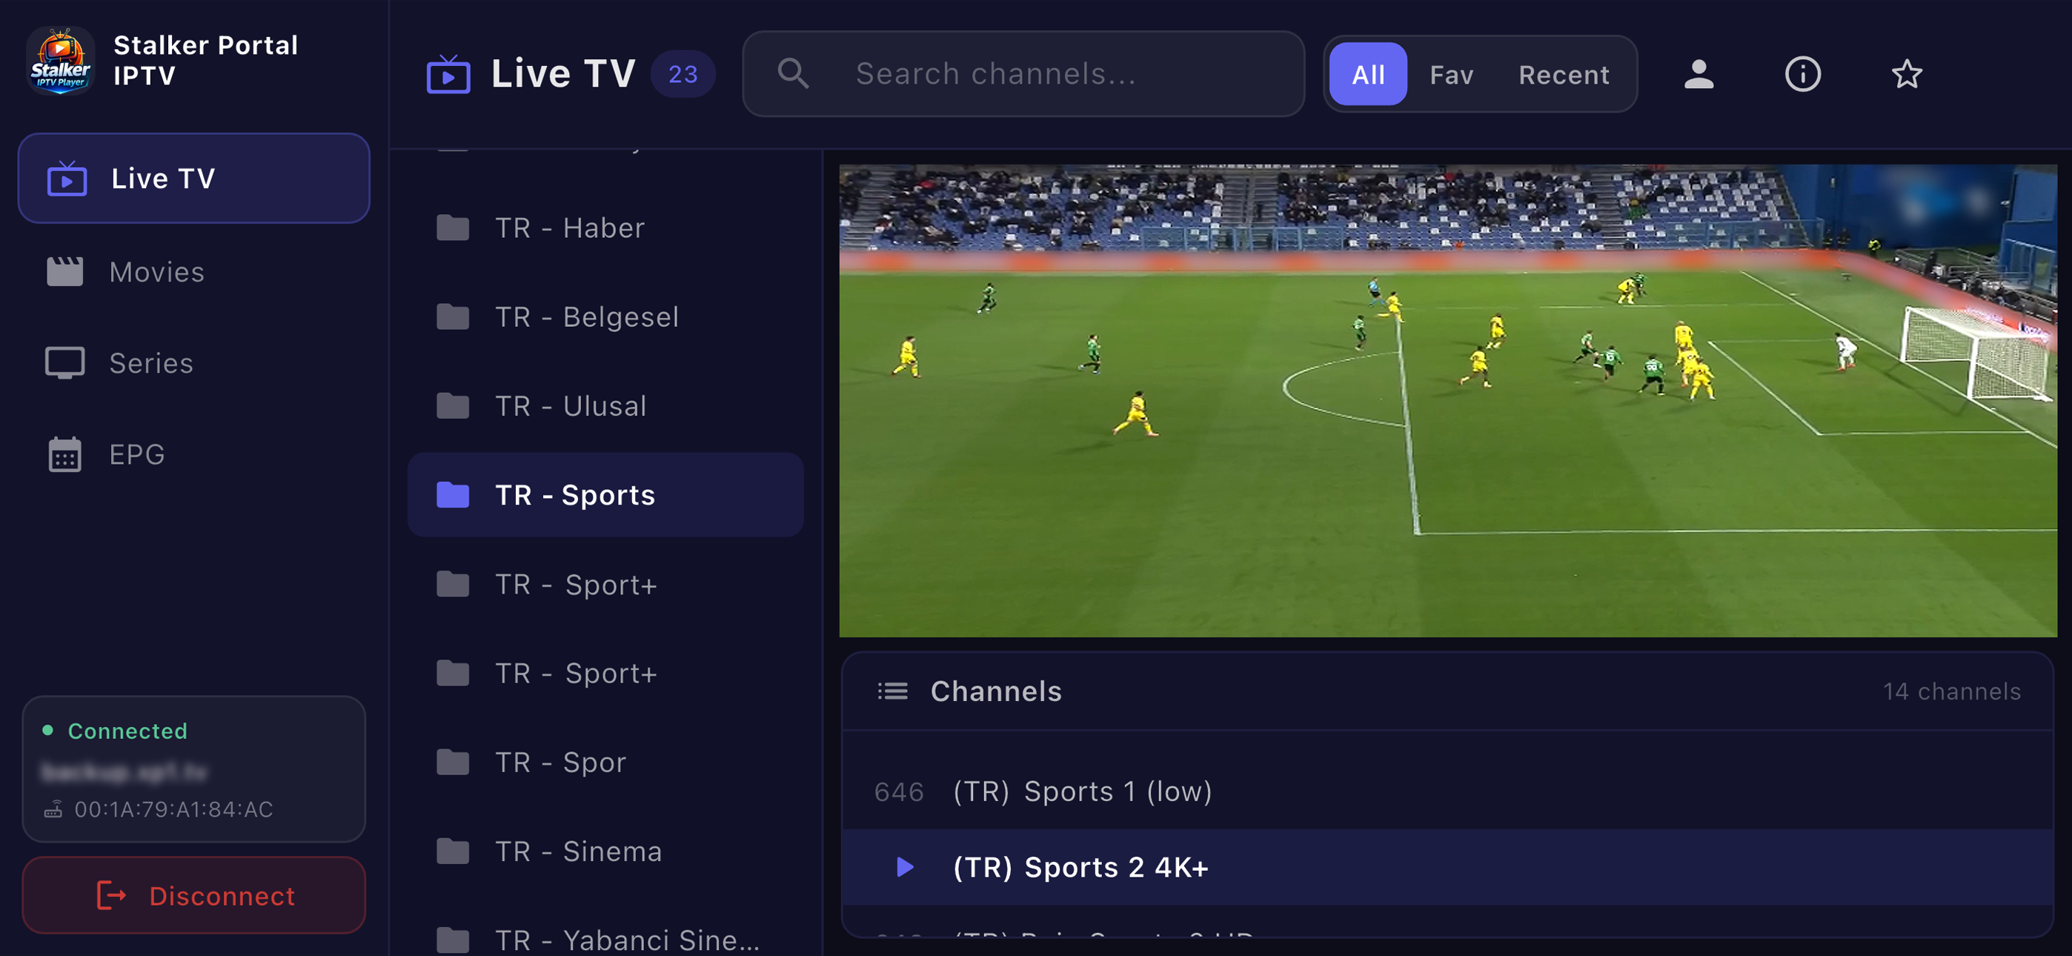Click the search magnifier icon

793,74
